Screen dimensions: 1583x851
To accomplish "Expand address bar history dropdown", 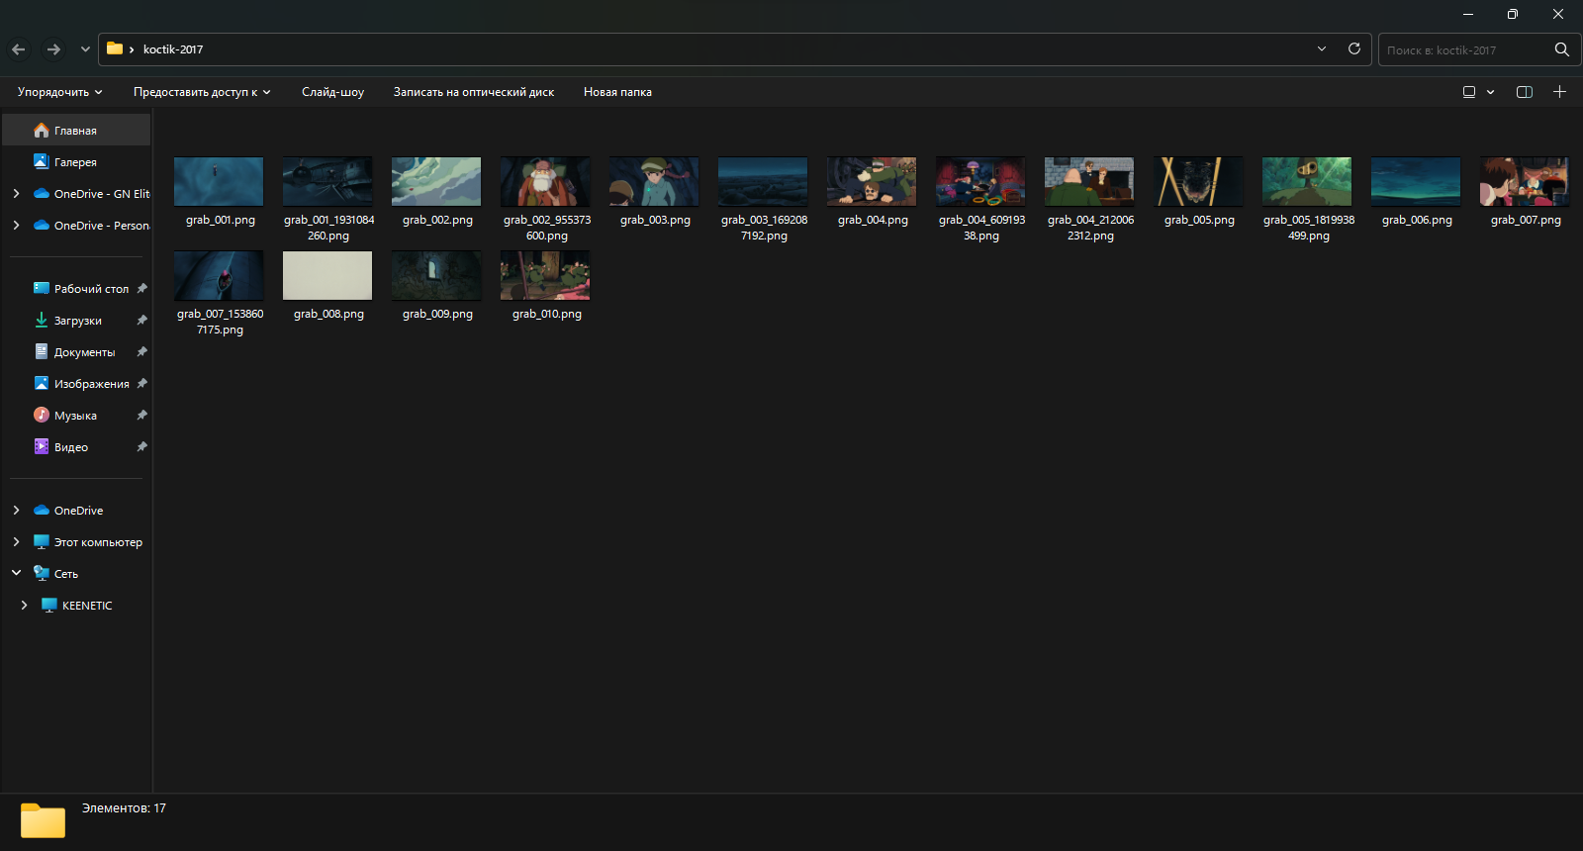I will click(x=1322, y=48).
